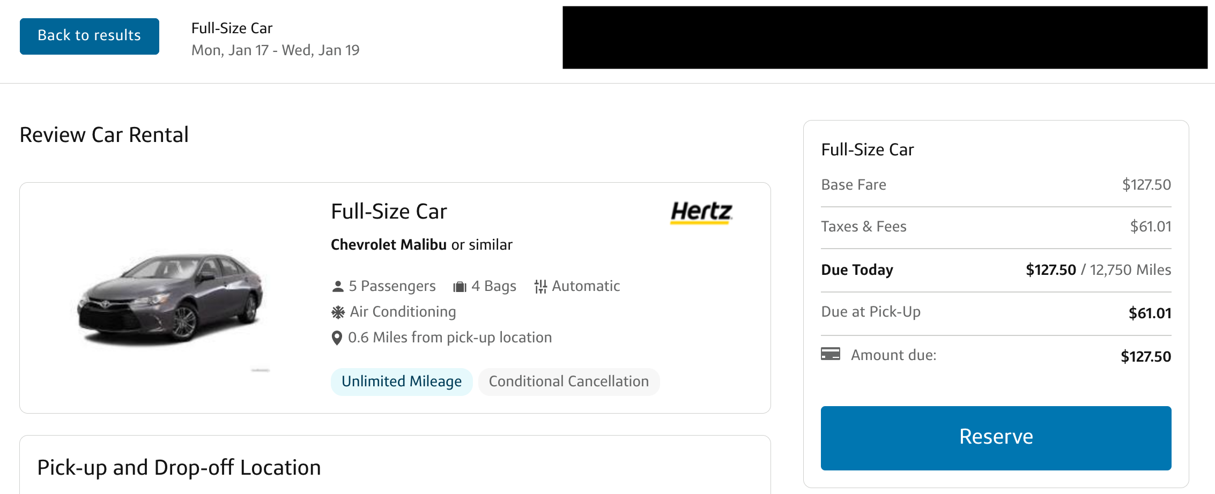Click the Due Today amount in miles
1215x494 pixels.
pyautogui.click(x=1130, y=270)
